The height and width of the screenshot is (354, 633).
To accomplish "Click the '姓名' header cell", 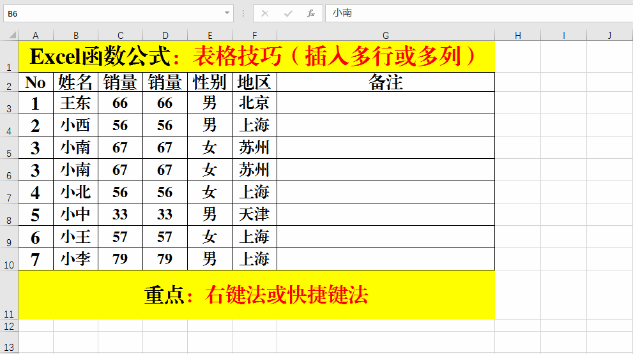I will point(75,82).
